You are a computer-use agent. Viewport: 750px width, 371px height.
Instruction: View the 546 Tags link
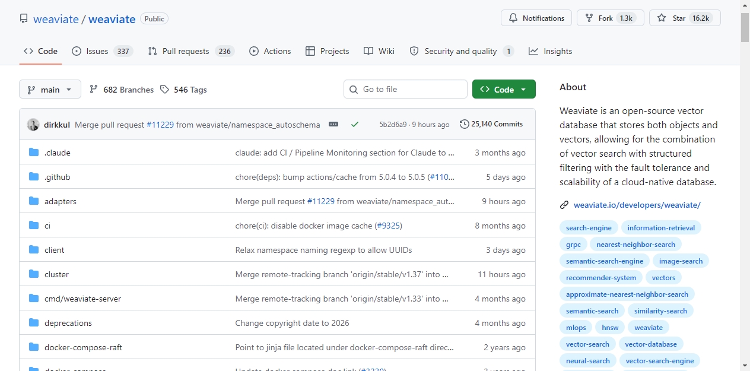(183, 90)
